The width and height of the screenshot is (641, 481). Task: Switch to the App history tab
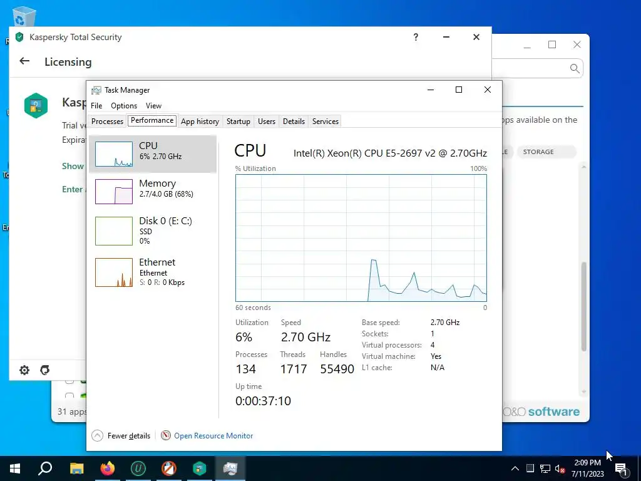point(200,122)
